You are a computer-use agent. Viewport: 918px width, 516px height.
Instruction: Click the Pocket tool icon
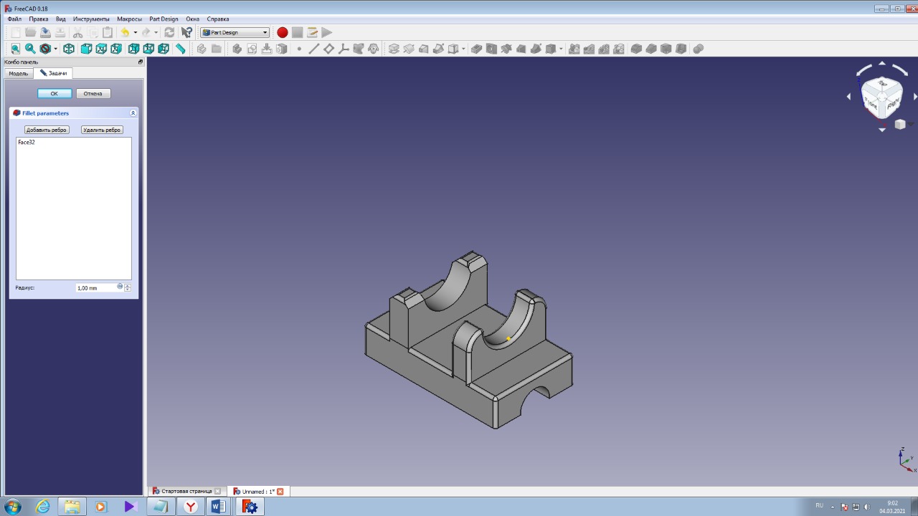point(476,49)
